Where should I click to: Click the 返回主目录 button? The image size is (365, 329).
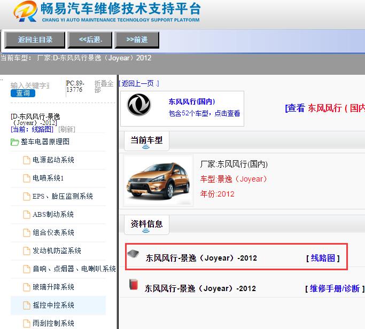[35, 40]
